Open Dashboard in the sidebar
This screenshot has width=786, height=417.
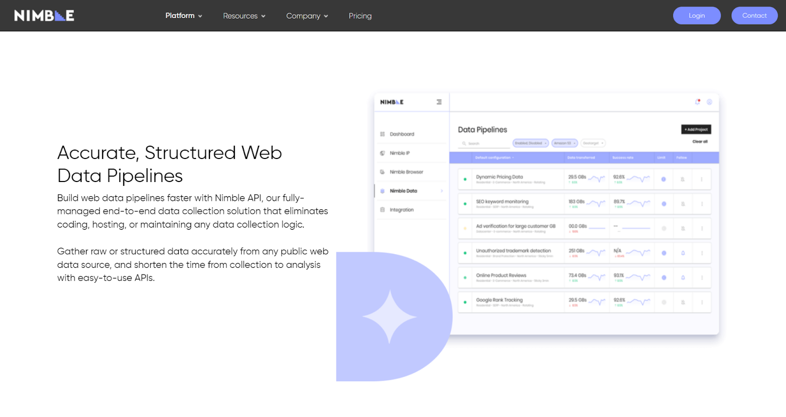[x=402, y=134]
